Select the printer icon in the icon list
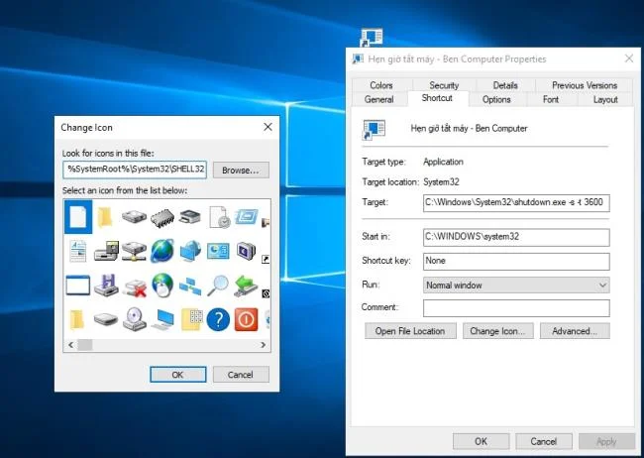The height and width of the screenshot is (458, 644). click(190, 217)
